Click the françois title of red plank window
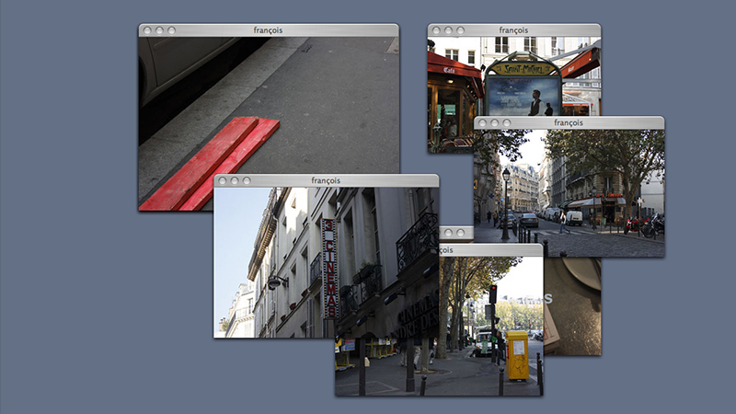The image size is (736, 414). coord(268,30)
